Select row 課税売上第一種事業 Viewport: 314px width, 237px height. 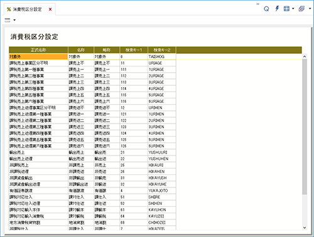point(92,70)
